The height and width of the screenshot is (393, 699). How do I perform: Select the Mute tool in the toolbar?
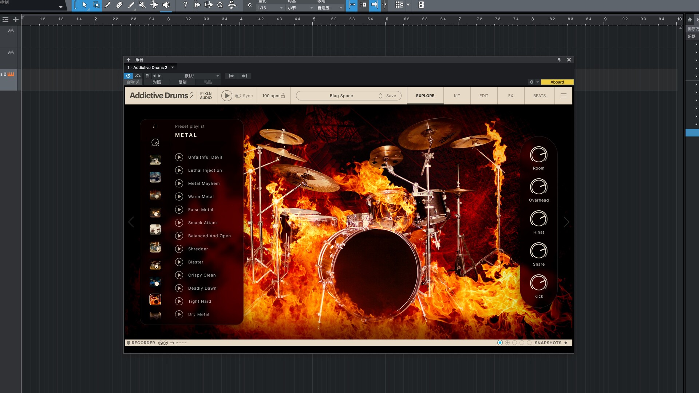point(143,5)
